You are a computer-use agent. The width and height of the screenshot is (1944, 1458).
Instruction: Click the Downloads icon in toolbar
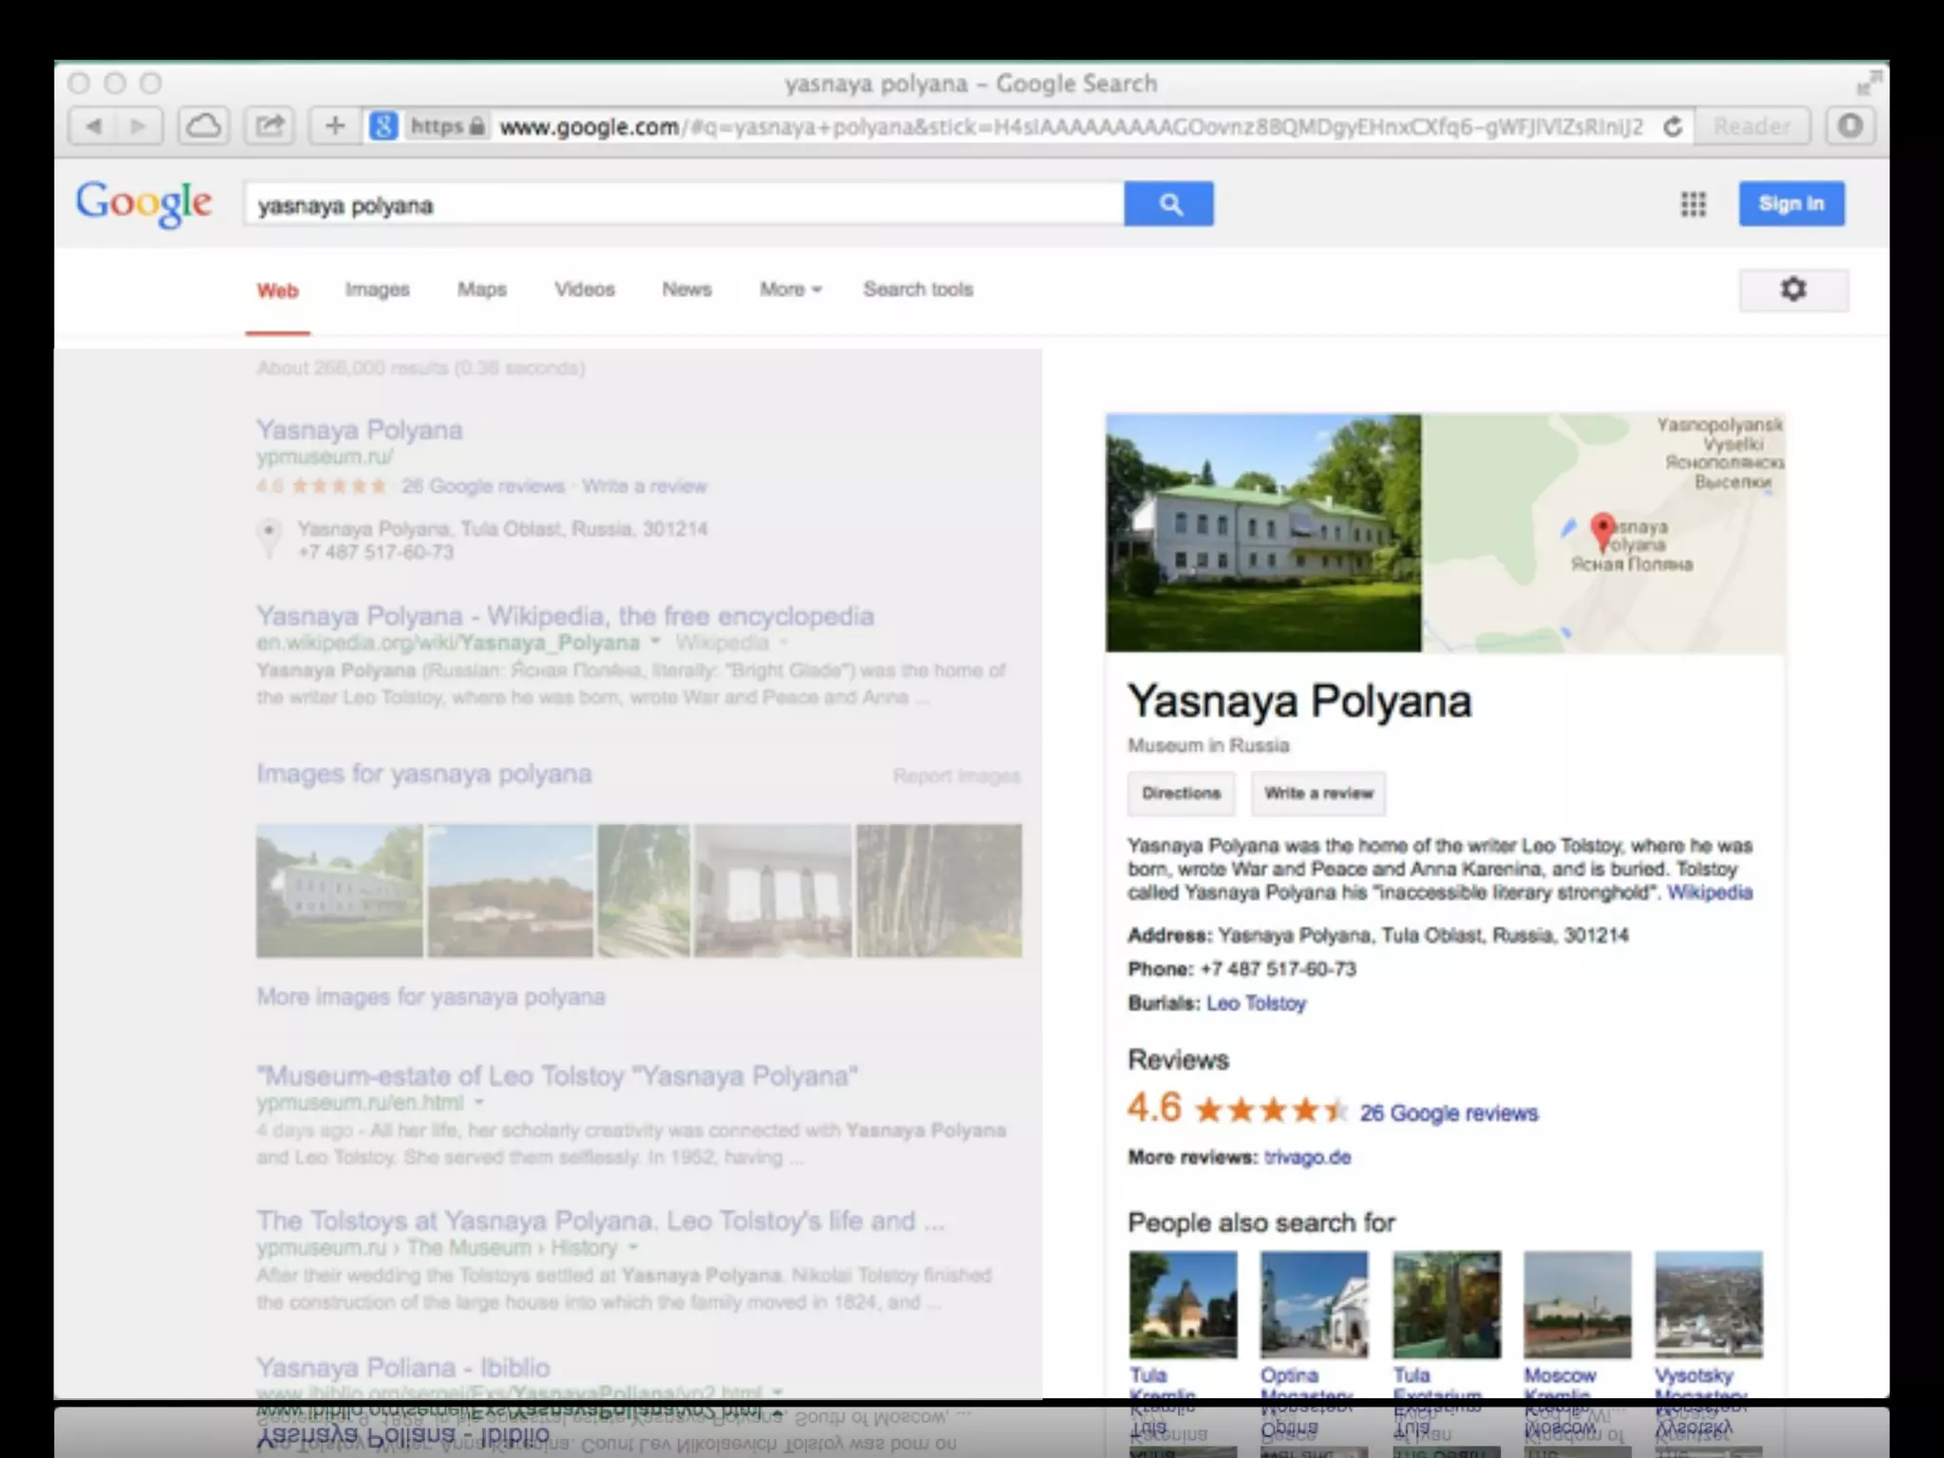coord(1850,126)
